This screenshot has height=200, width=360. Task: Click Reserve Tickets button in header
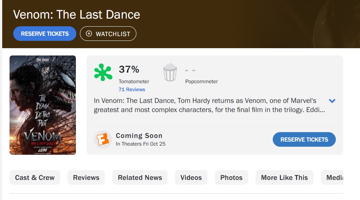(x=44, y=34)
